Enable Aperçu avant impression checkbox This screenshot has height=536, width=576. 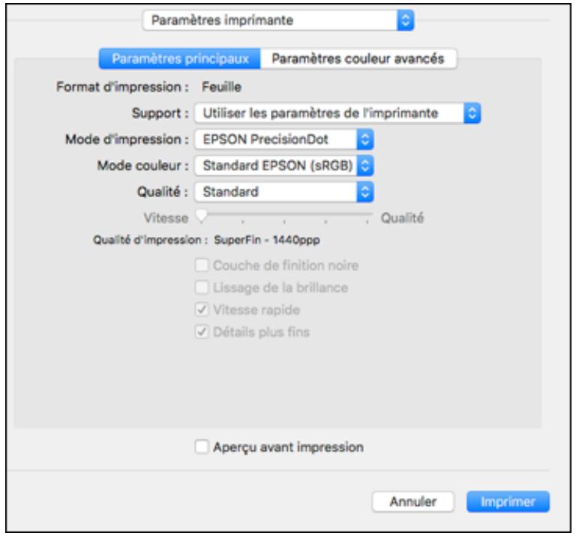click(x=200, y=448)
